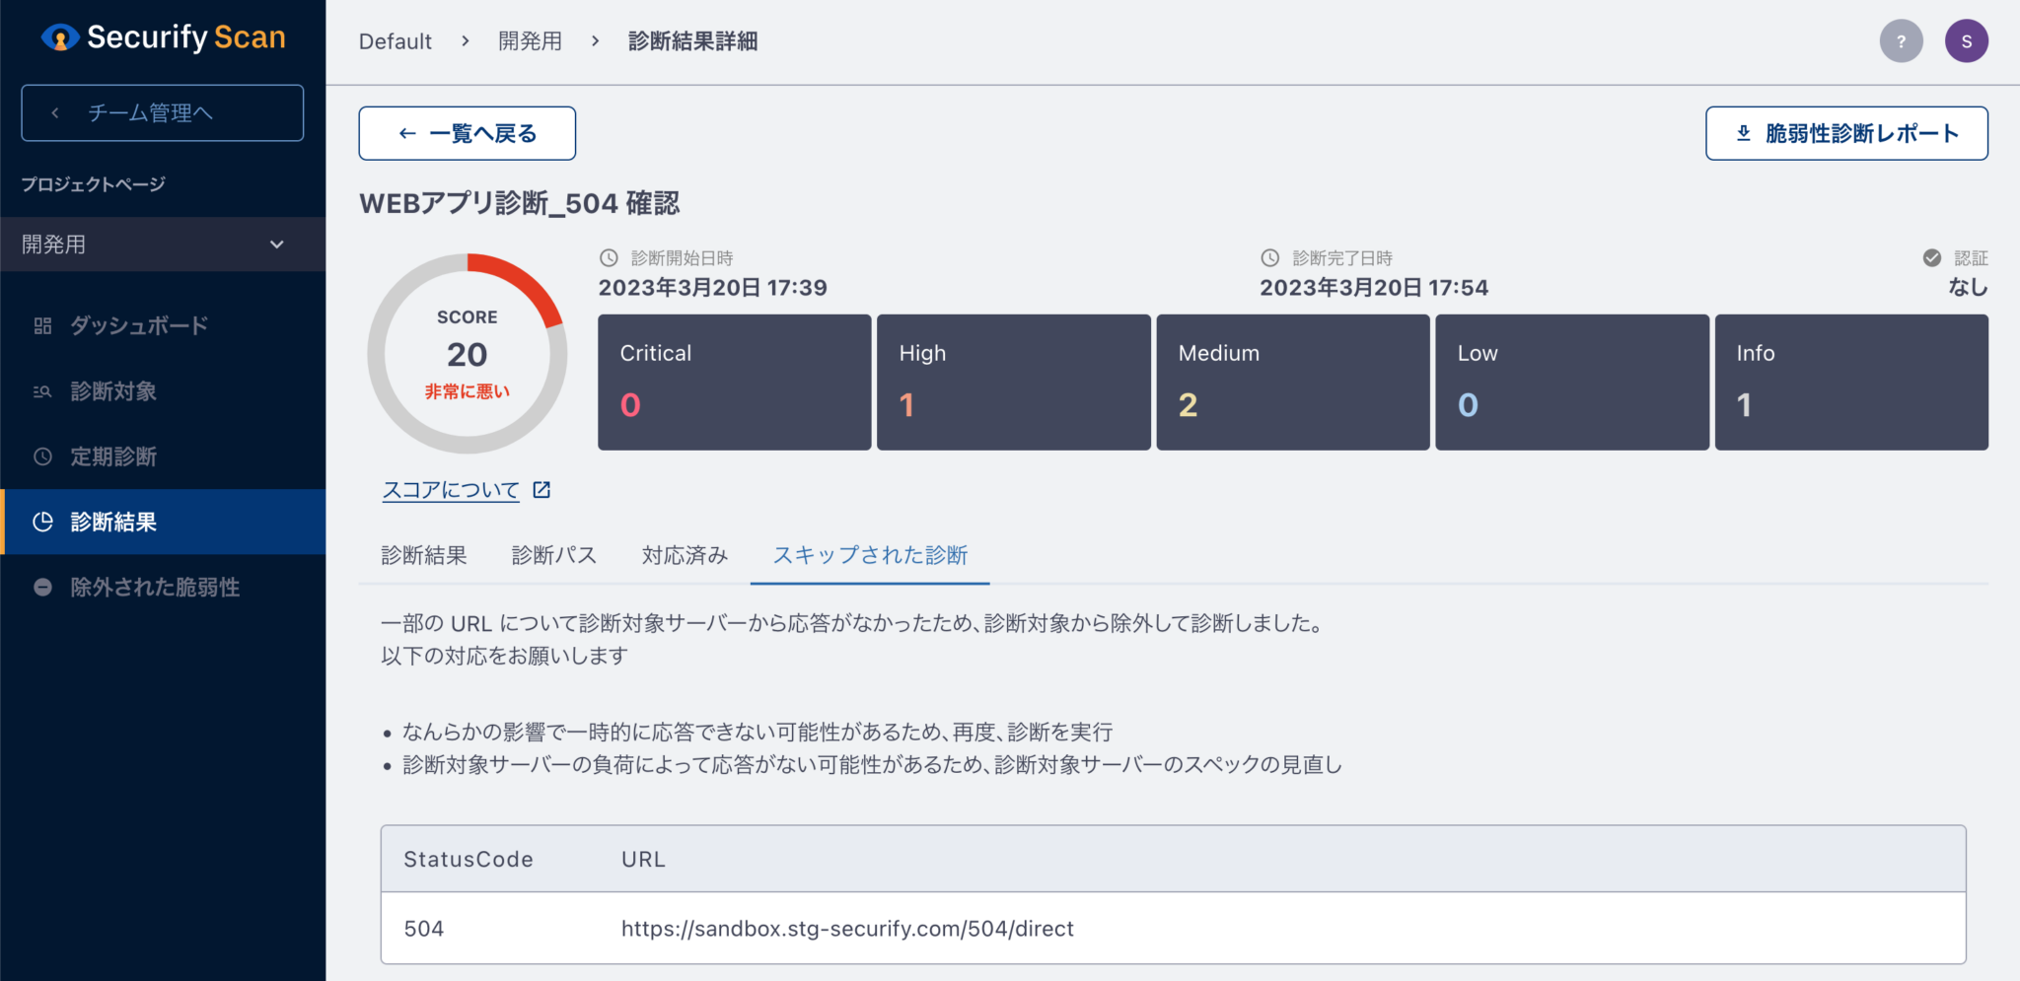Viewport: 2020px width, 981px height.
Task: Select the 診断対象 sidebar icon
Action: point(42,391)
